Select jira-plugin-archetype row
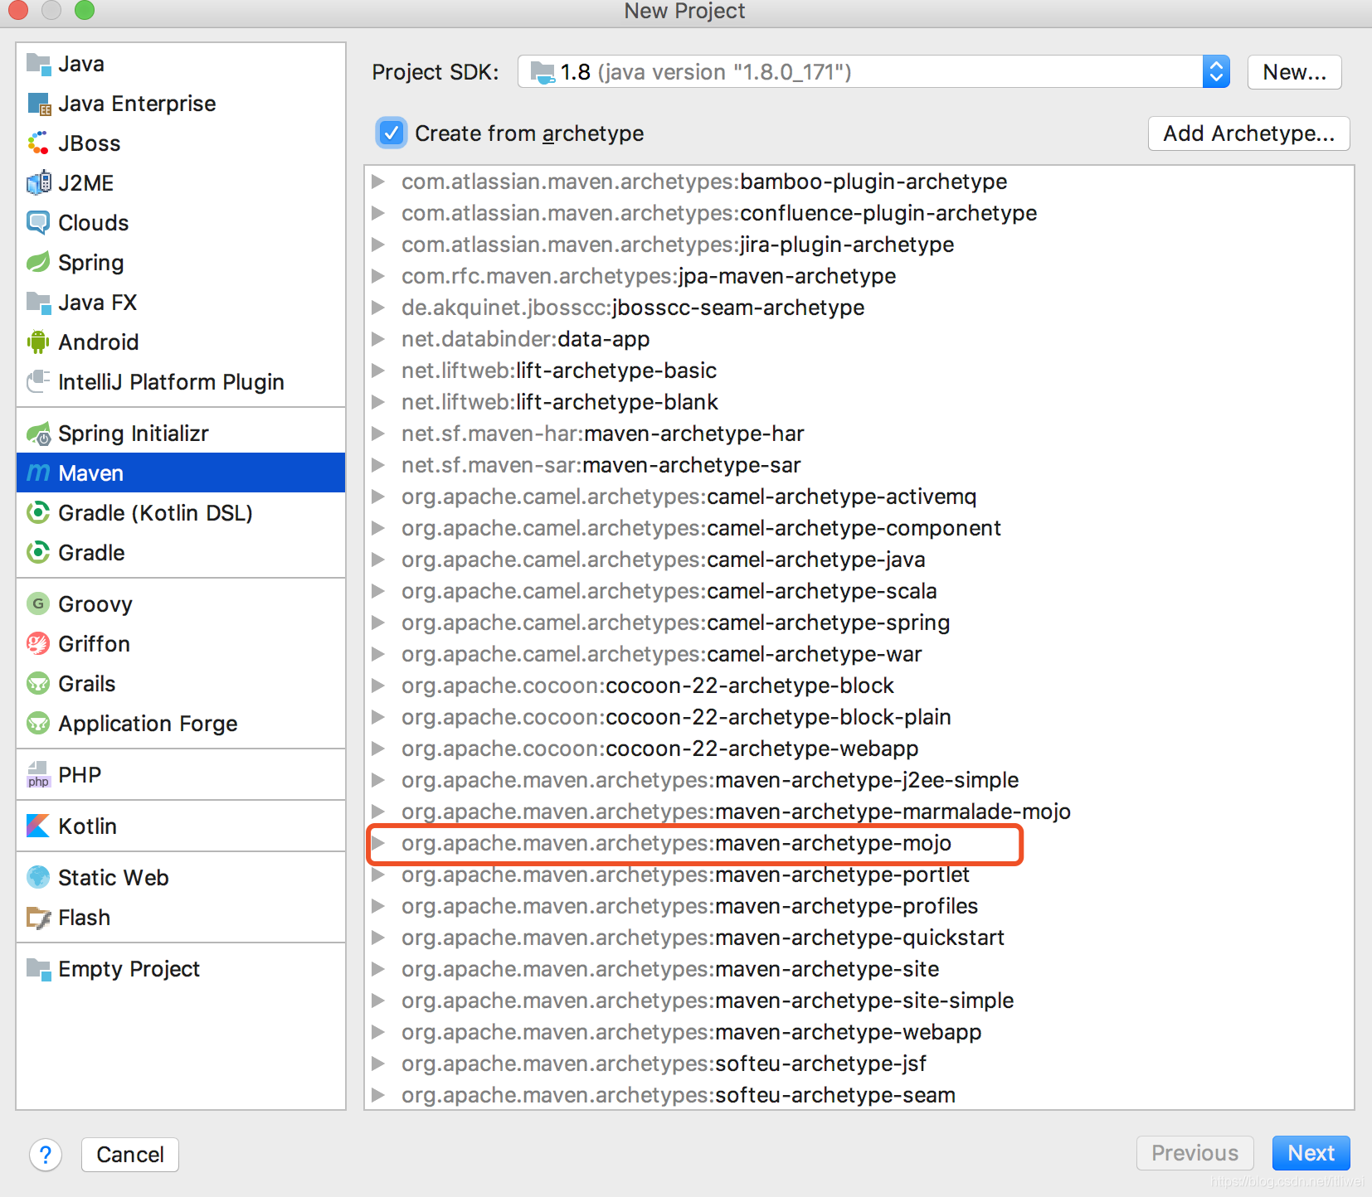Viewport: 1372px width, 1197px height. pyautogui.click(x=859, y=245)
